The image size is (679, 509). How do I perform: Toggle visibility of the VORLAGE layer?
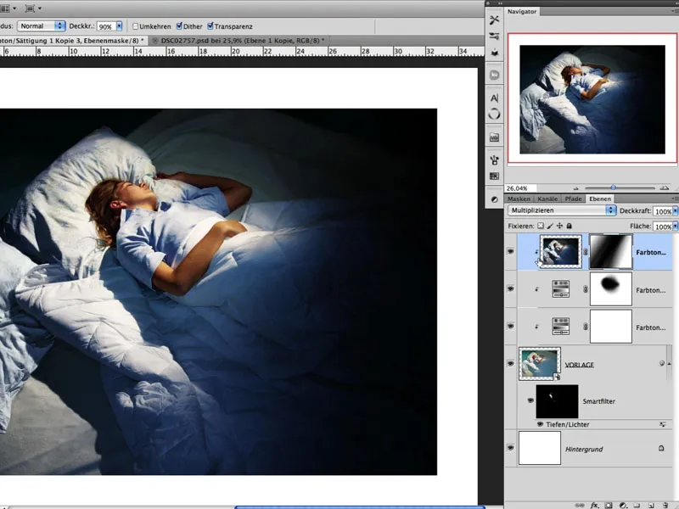coord(511,361)
